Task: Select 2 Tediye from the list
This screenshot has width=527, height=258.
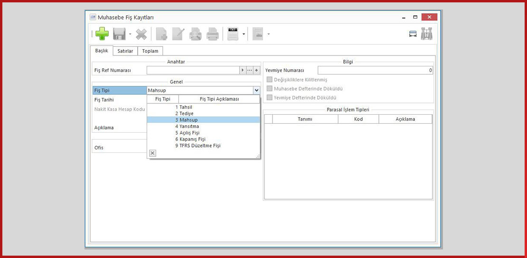Action: tap(203, 113)
